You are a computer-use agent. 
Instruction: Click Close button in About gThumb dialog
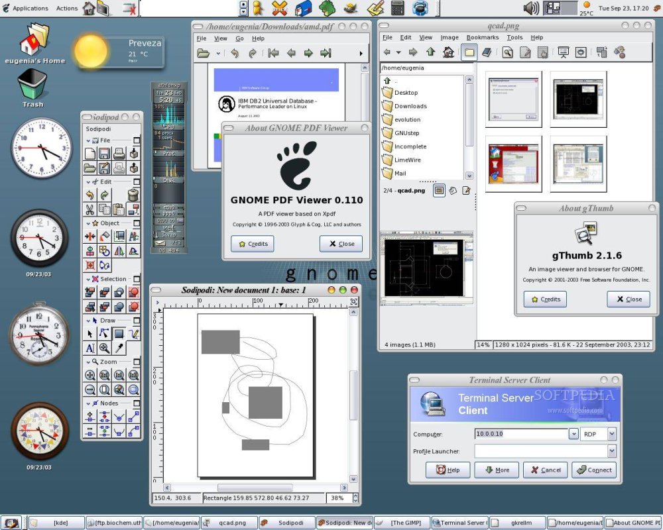(629, 299)
